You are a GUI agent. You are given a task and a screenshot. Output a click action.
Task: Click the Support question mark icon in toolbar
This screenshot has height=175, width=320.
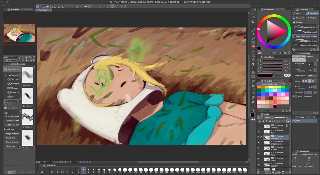(x=126, y=6)
